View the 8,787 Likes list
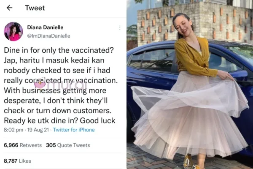Viewport: 253px width, 169px height. pos(17,161)
